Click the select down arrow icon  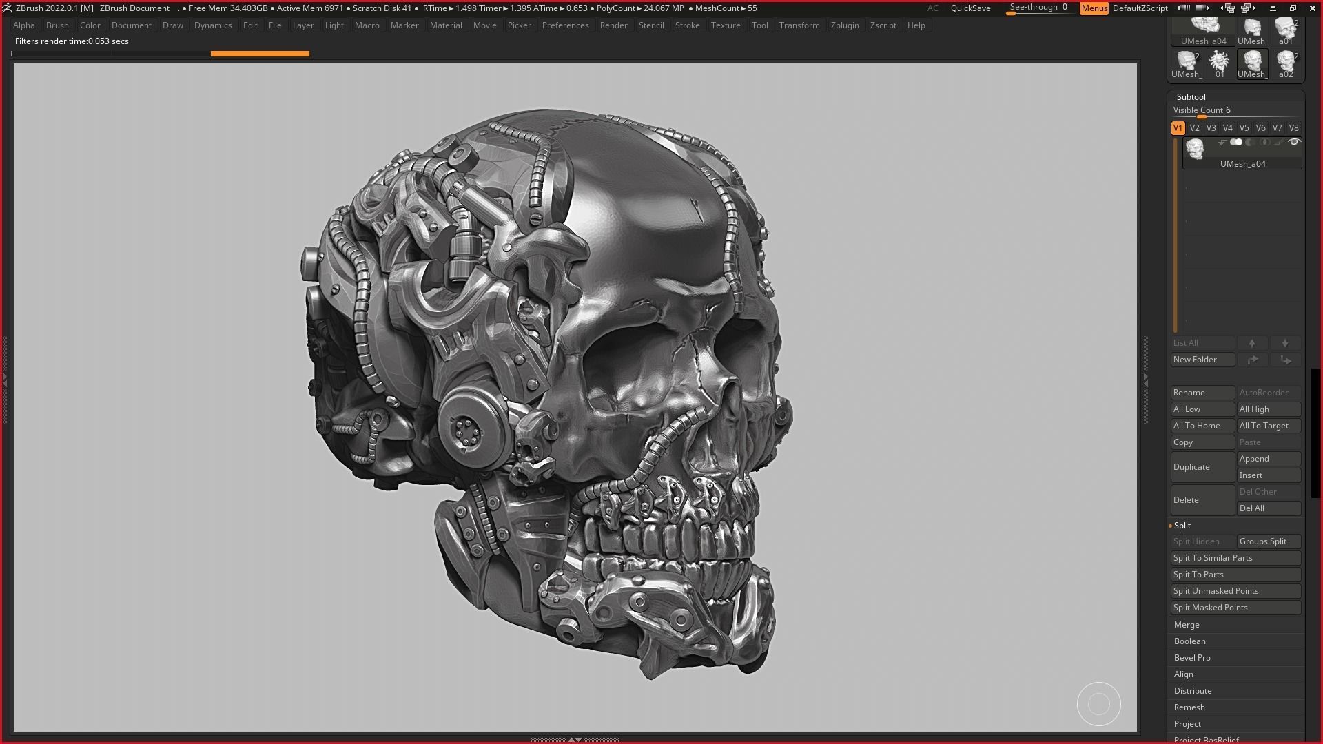click(x=1285, y=343)
